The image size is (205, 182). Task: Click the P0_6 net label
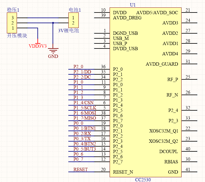click(x=78, y=154)
